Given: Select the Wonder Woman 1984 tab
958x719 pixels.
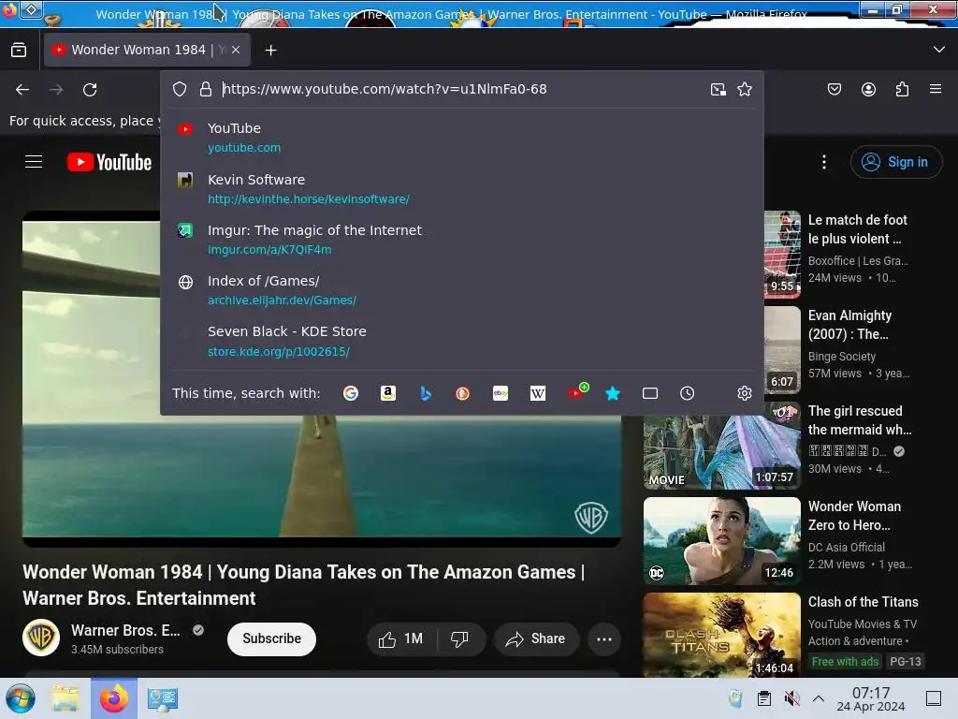Looking at the screenshot, I should point(147,50).
